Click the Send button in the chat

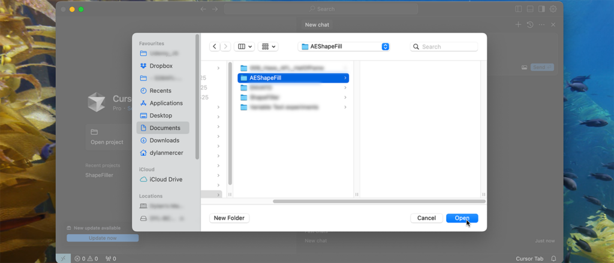tap(542, 67)
